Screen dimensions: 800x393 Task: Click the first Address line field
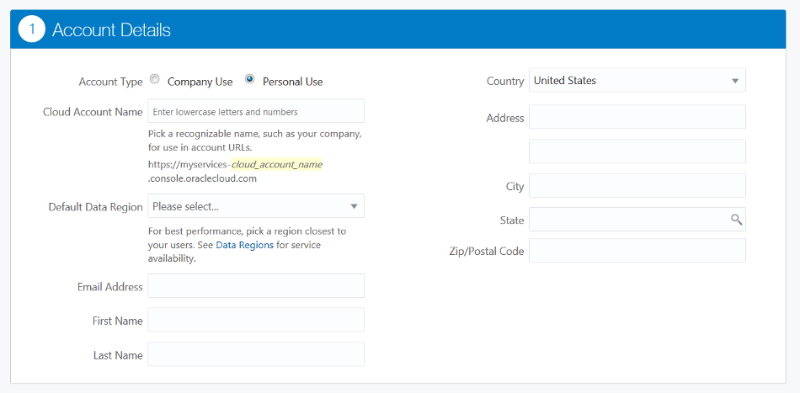pos(637,117)
